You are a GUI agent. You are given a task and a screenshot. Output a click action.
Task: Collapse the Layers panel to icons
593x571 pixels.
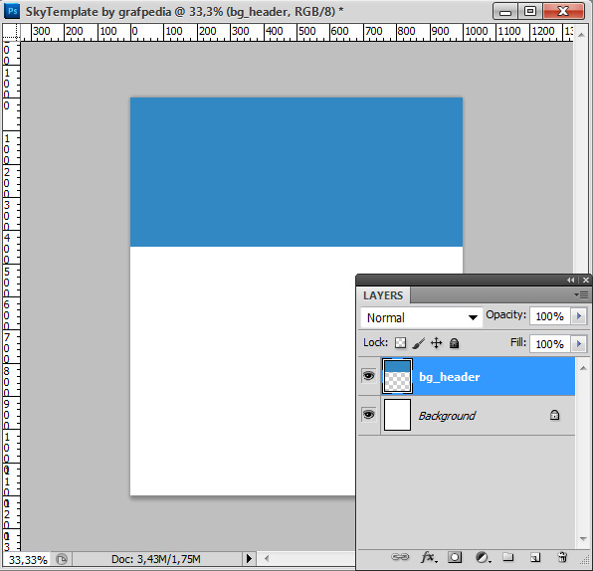click(571, 280)
